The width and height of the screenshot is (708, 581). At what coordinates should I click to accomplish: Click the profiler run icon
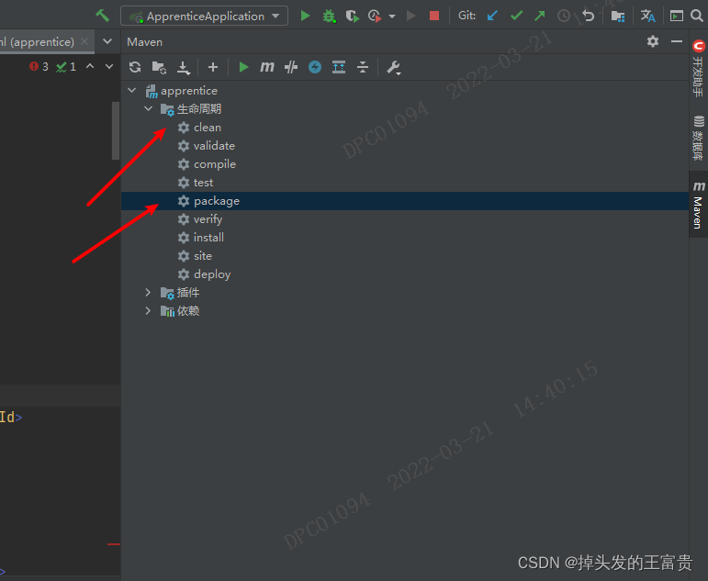375,17
